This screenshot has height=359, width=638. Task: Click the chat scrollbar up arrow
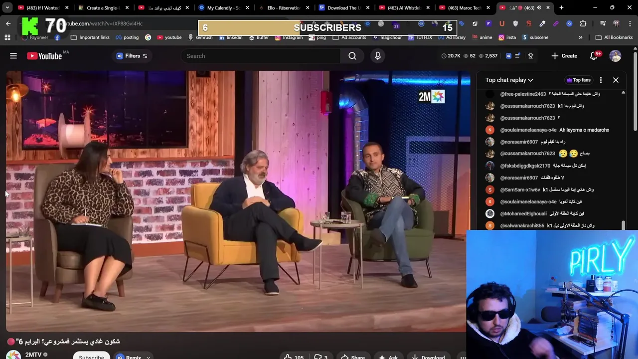[x=623, y=93]
